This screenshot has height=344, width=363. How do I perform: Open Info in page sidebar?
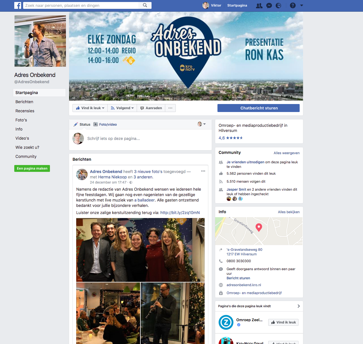[x=19, y=129]
